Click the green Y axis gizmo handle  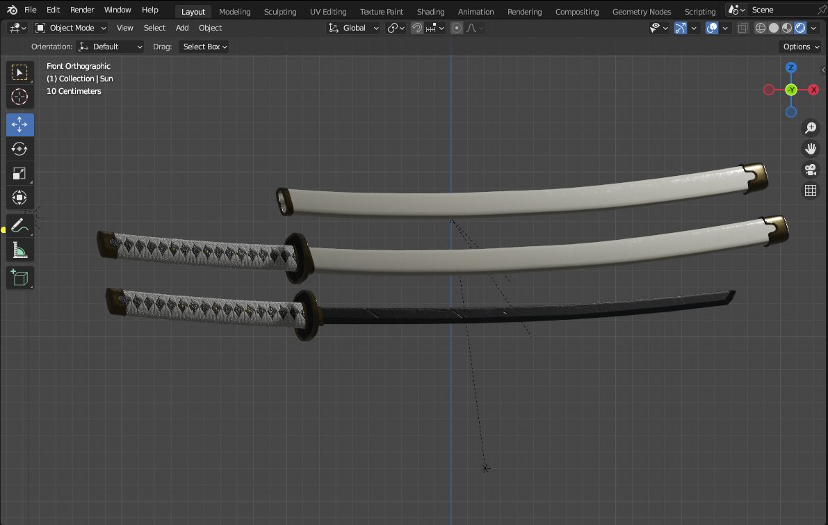click(791, 90)
